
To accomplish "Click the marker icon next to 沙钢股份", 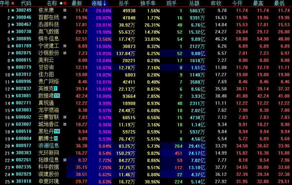I will (65, 53).
